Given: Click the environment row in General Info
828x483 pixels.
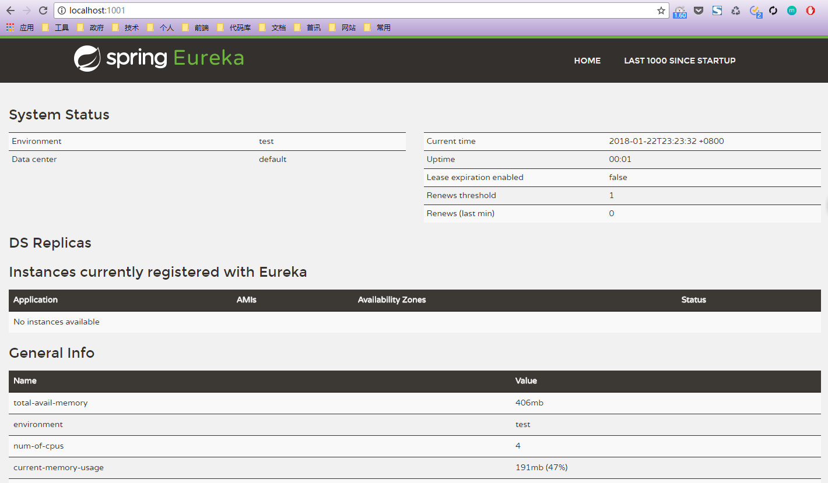Looking at the screenshot, I should [415, 425].
